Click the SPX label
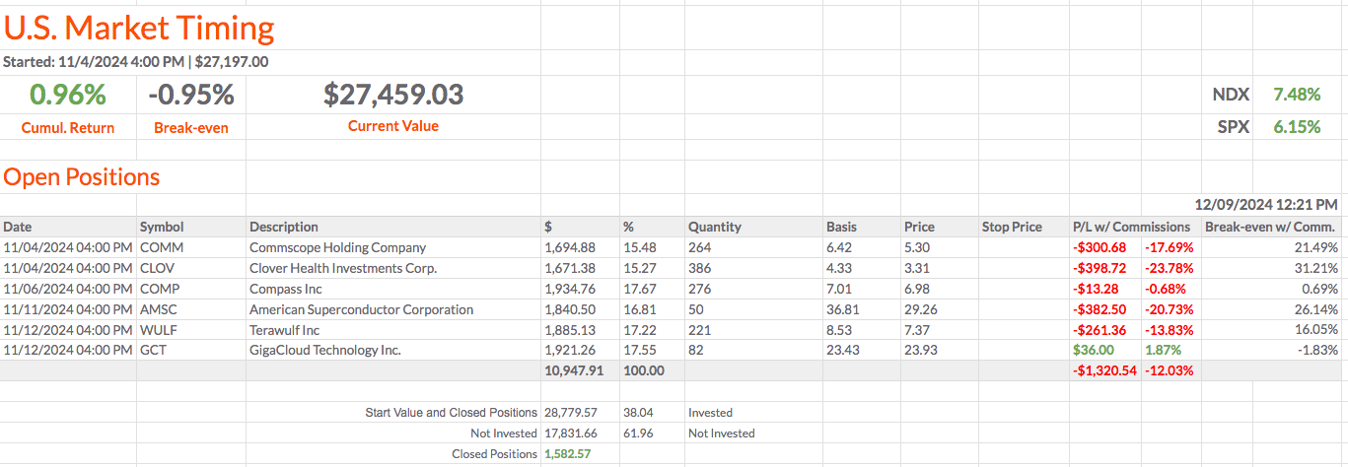The height and width of the screenshot is (467, 1348). pos(1234,127)
